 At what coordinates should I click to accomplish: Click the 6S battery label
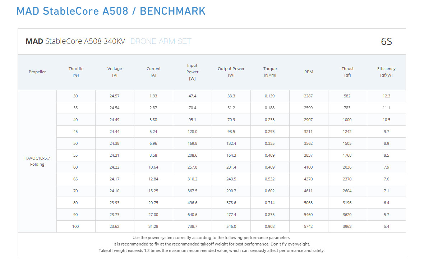click(x=386, y=42)
